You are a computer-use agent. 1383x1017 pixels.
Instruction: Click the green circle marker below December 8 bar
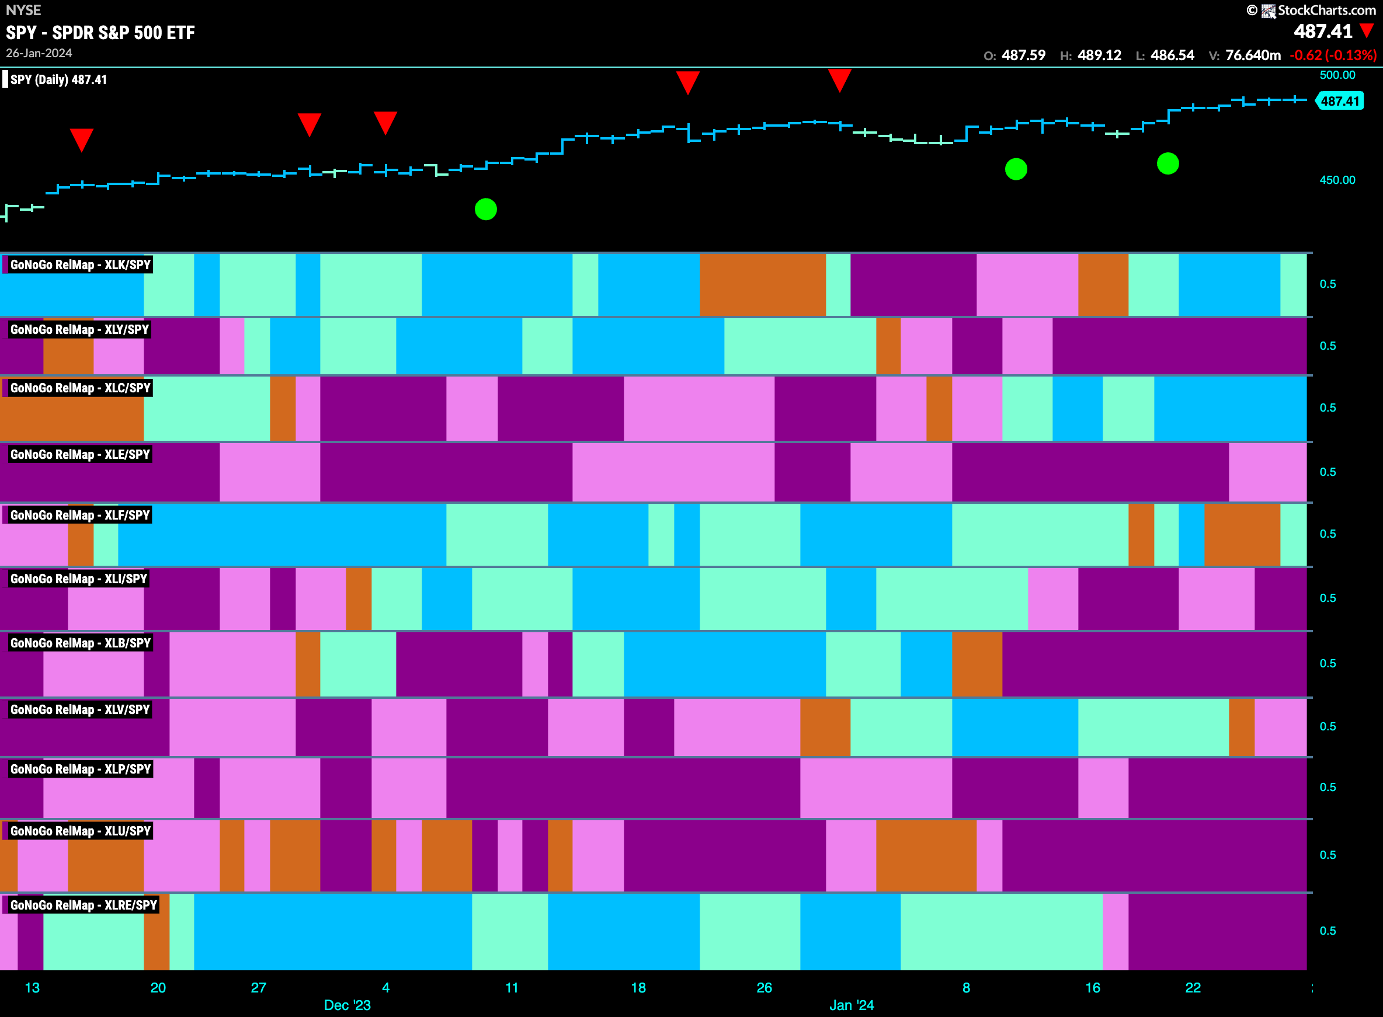coord(486,210)
